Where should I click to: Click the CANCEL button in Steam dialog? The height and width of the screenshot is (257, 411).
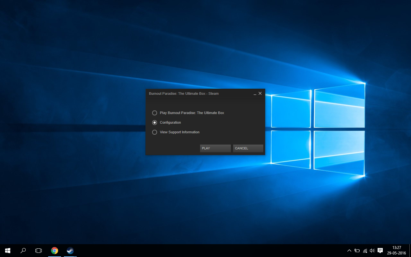[248, 148]
